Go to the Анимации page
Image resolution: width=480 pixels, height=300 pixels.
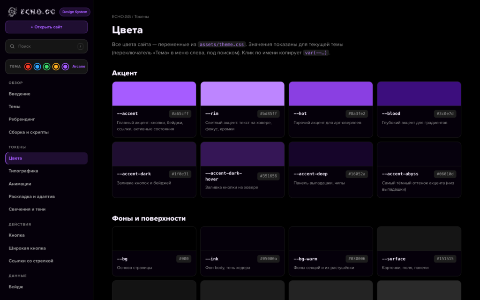tap(20, 184)
